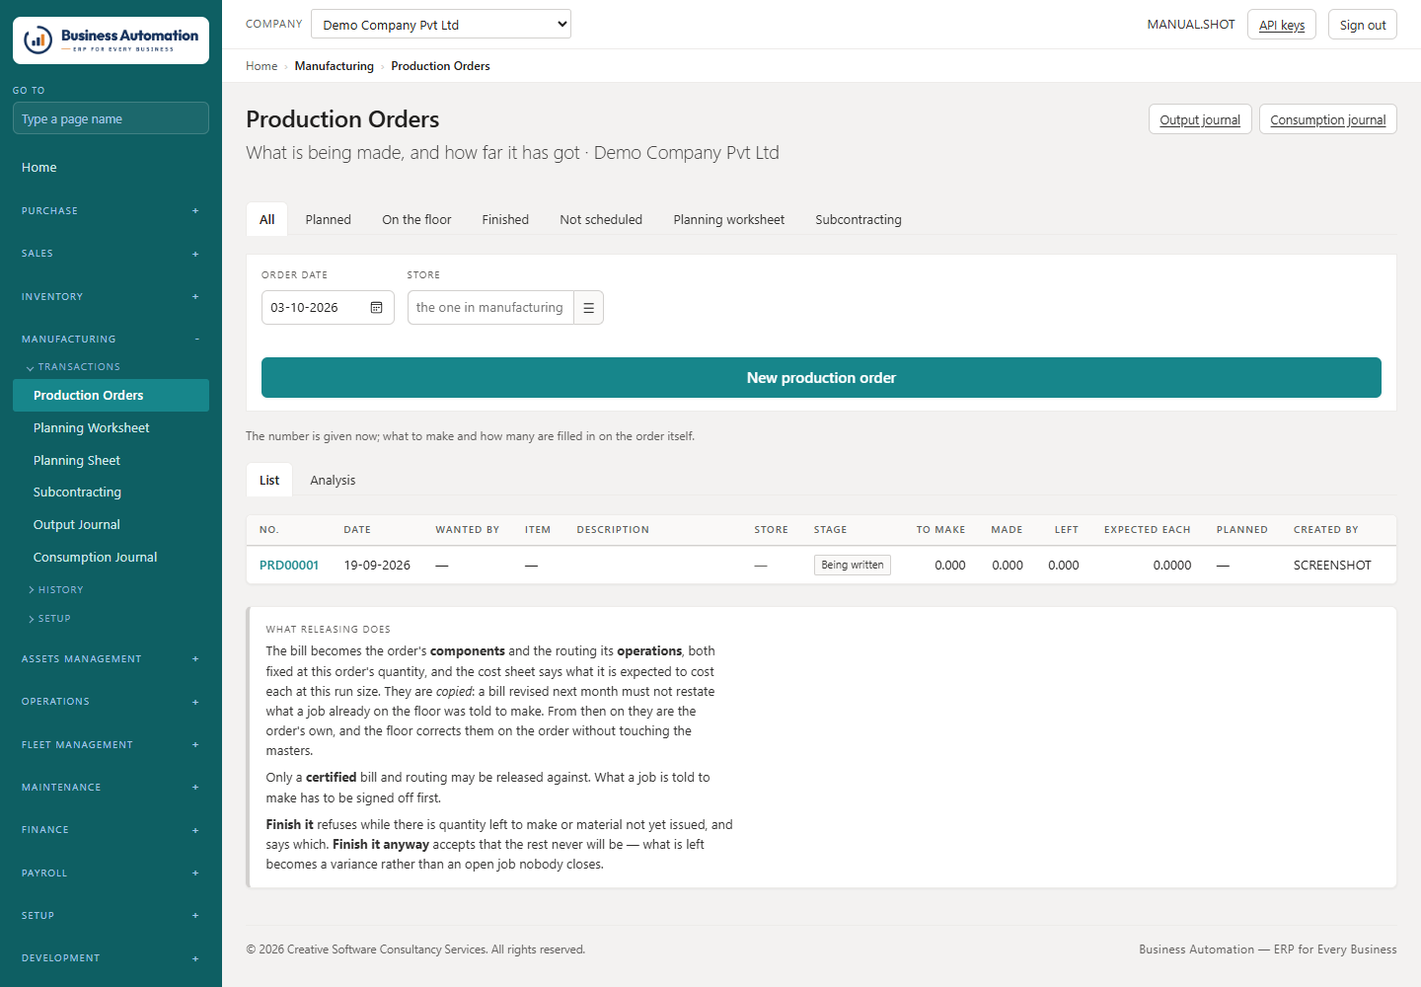Open the Not scheduled tab
1421x987 pixels.
coord(601,220)
